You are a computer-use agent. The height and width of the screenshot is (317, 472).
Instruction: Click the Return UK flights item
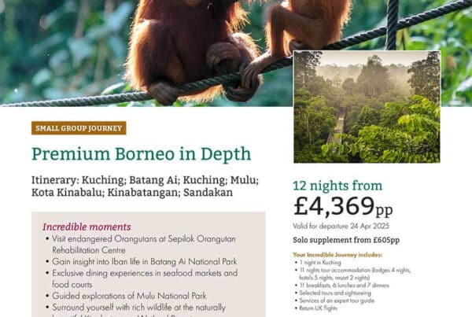point(316,308)
